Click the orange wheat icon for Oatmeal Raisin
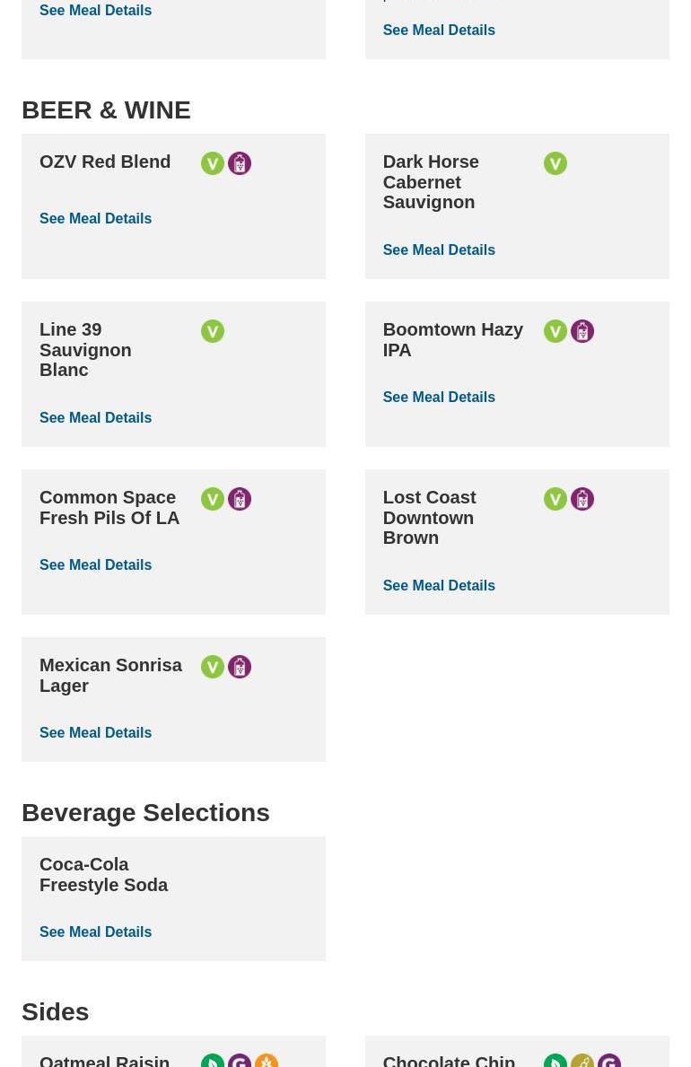 pyautogui.click(x=267, y=1061)
